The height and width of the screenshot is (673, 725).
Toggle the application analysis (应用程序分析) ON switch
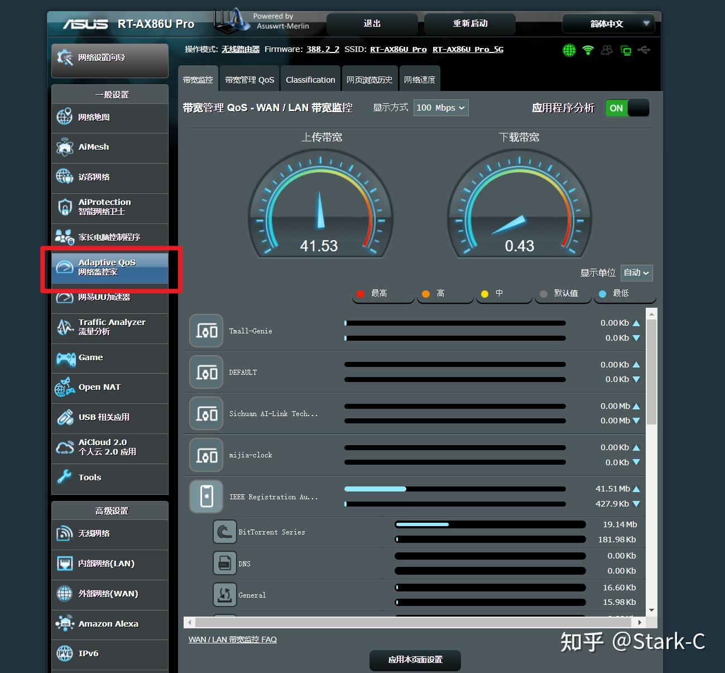pos(627,108)
